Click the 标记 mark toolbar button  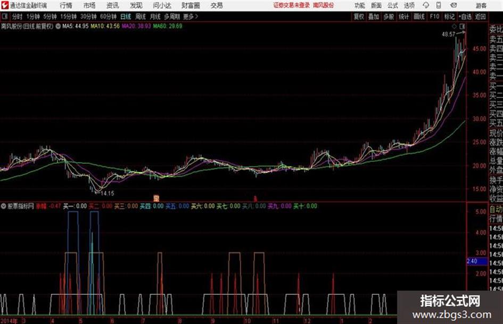[x=449, y=16]
